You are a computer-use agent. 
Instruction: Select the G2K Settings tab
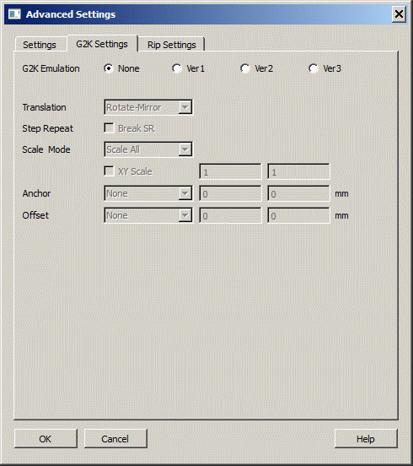tap(102, 44)
